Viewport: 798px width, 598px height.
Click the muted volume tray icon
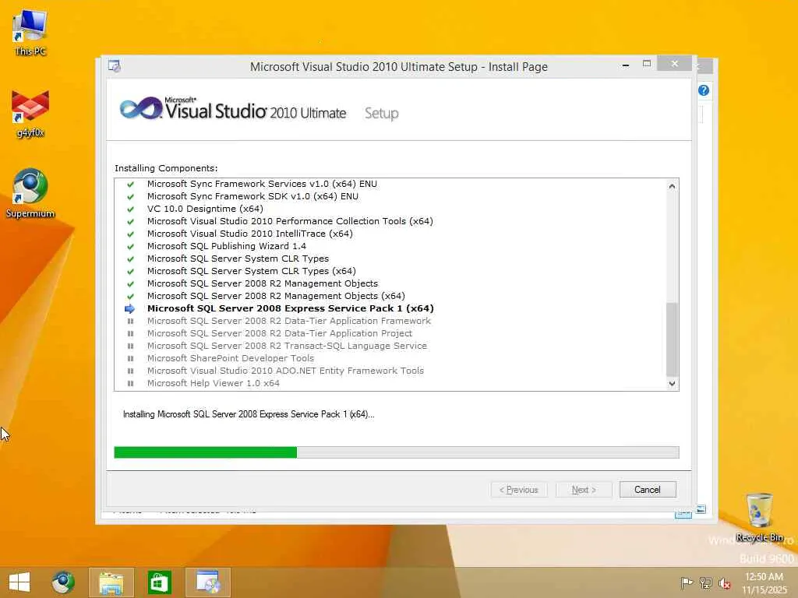click(x=724, y=582)
